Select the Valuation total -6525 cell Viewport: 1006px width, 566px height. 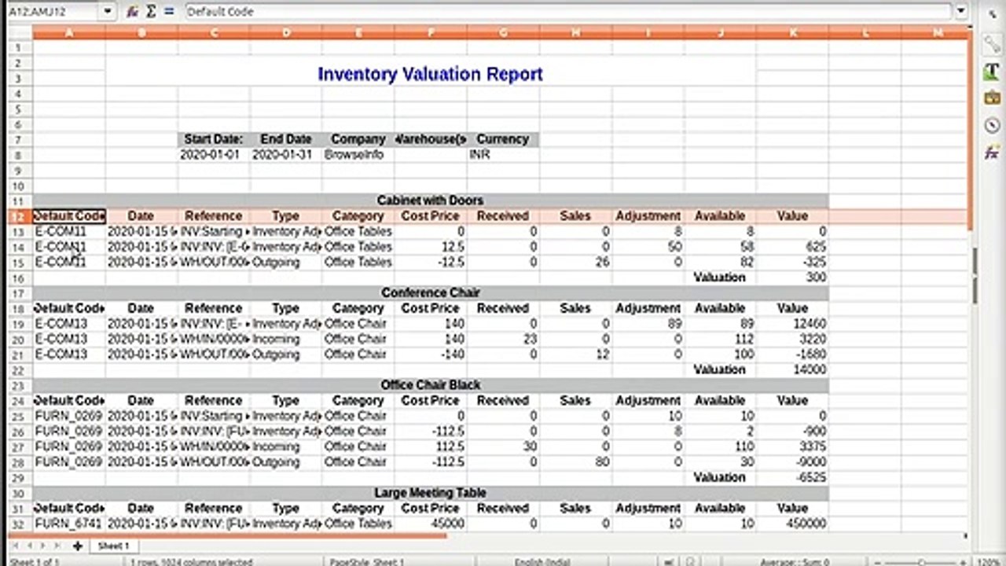[792, 477]
